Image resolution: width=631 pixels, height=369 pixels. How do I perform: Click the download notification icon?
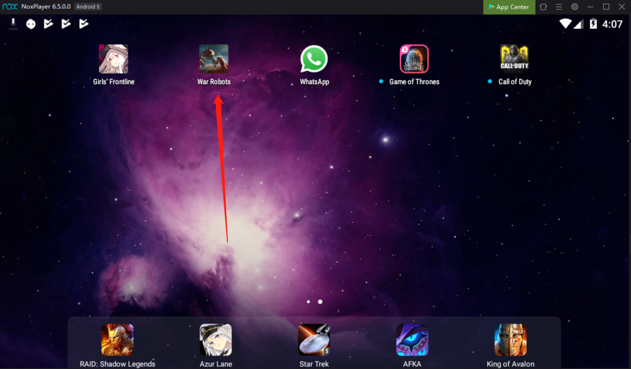pos(13,24)
